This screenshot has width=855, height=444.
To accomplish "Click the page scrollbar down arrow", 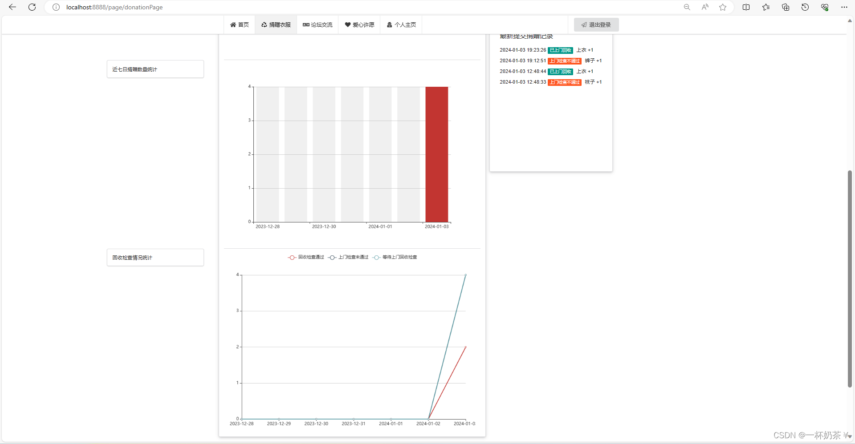I will point(850,436).
